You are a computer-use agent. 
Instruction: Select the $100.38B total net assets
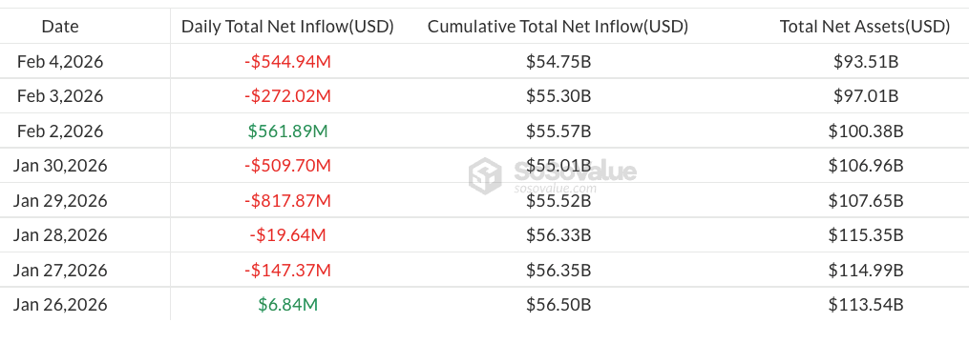(865, 131)
